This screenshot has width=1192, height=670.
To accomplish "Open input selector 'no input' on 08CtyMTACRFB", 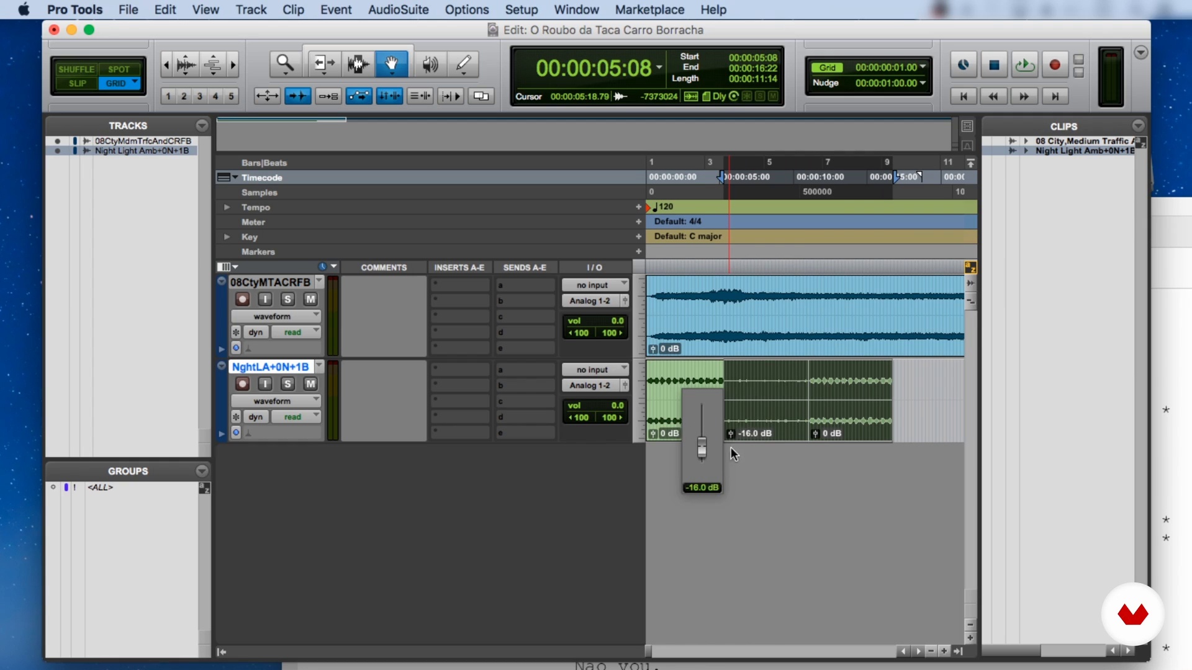I will coord(595,285).
